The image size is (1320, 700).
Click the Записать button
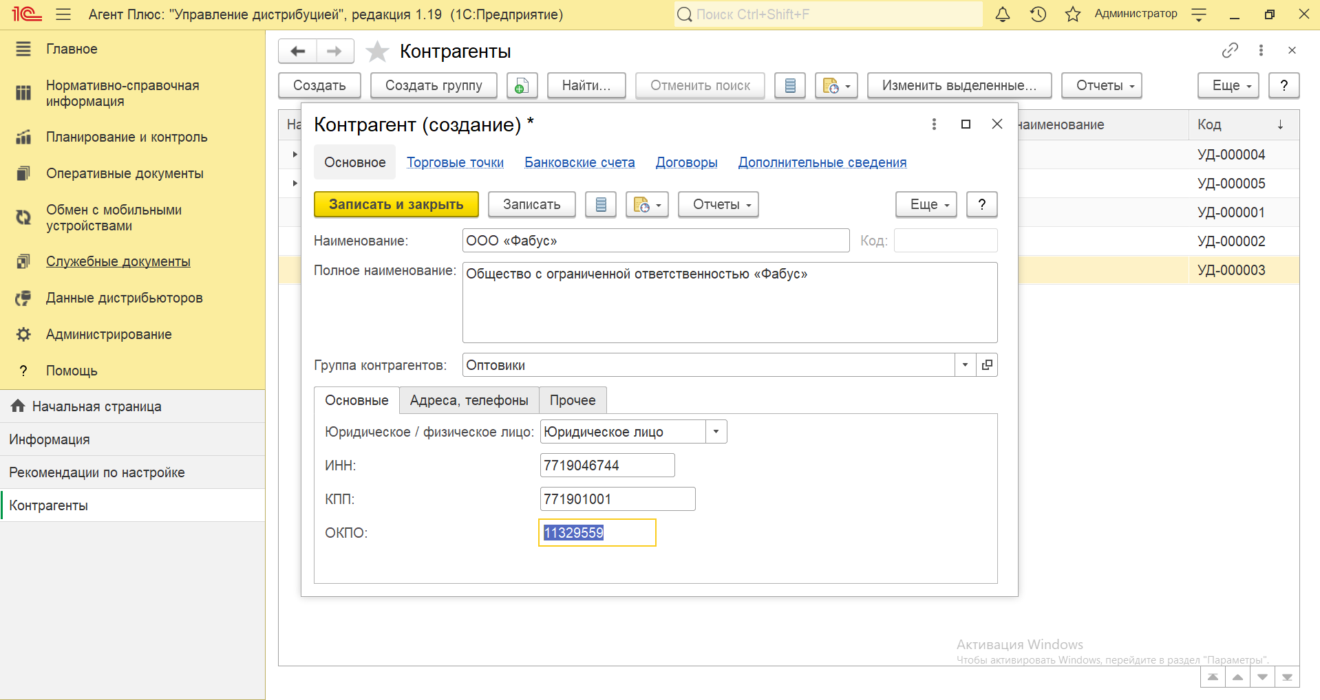click(532, 205)
